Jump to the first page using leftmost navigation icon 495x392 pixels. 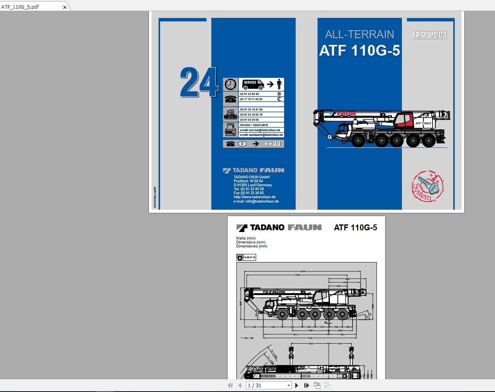click(x=230, y=385)
